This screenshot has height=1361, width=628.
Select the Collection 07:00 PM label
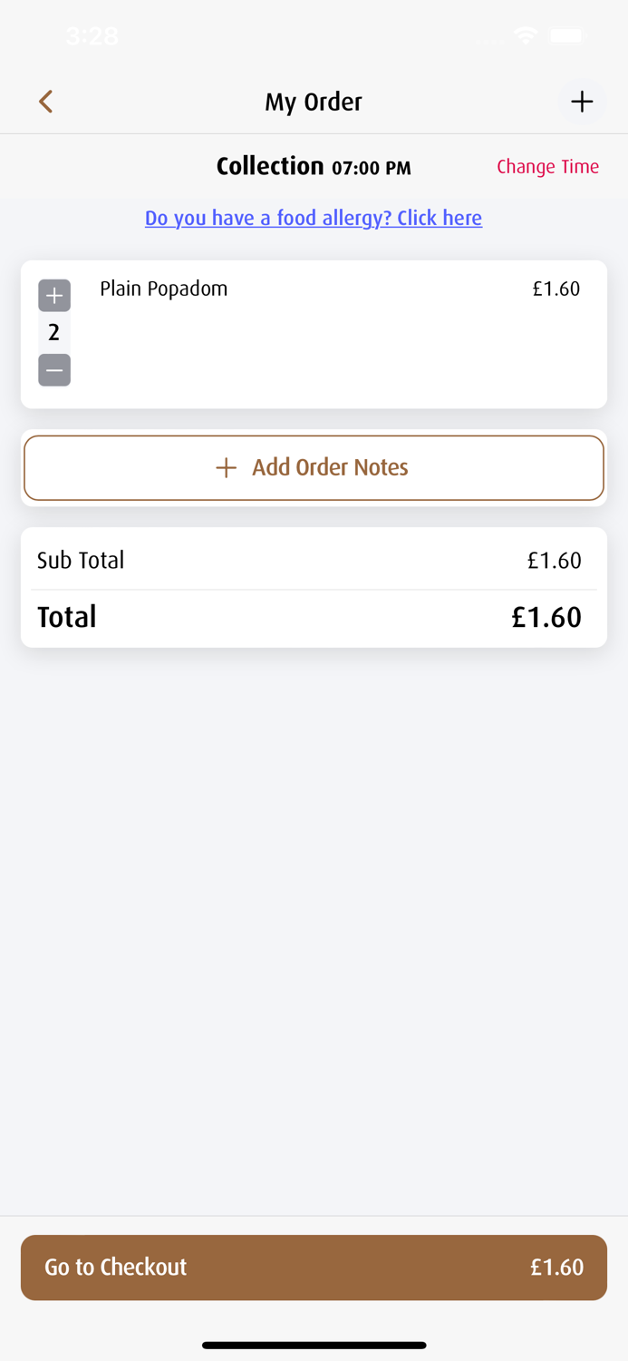pos(314,167)
